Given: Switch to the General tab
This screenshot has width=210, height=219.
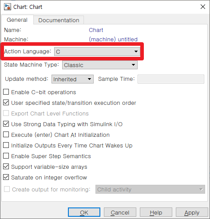Looking at the screenshot, I should (17, 20).
